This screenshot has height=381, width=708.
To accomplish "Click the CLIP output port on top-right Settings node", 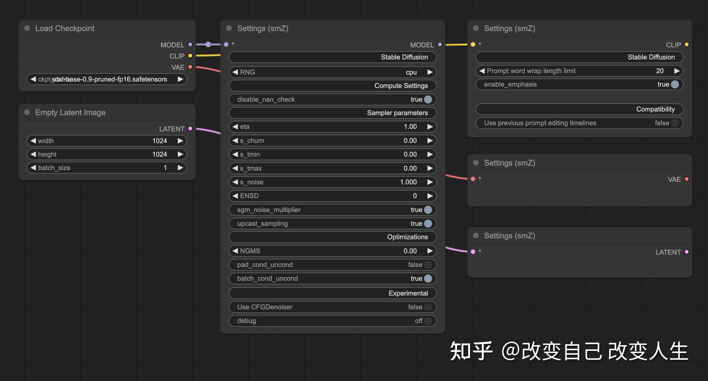I will coord(686,45).
